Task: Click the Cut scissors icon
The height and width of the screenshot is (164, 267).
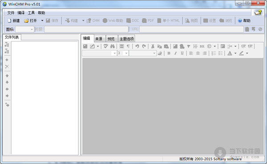Action: tap(153, 46)
